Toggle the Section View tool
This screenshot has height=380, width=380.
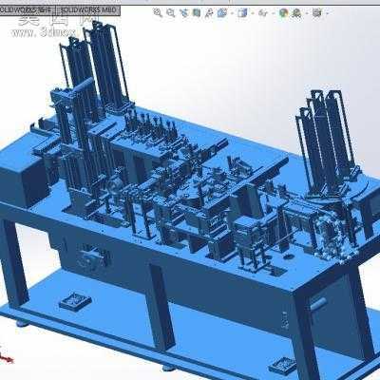point(197,13)
